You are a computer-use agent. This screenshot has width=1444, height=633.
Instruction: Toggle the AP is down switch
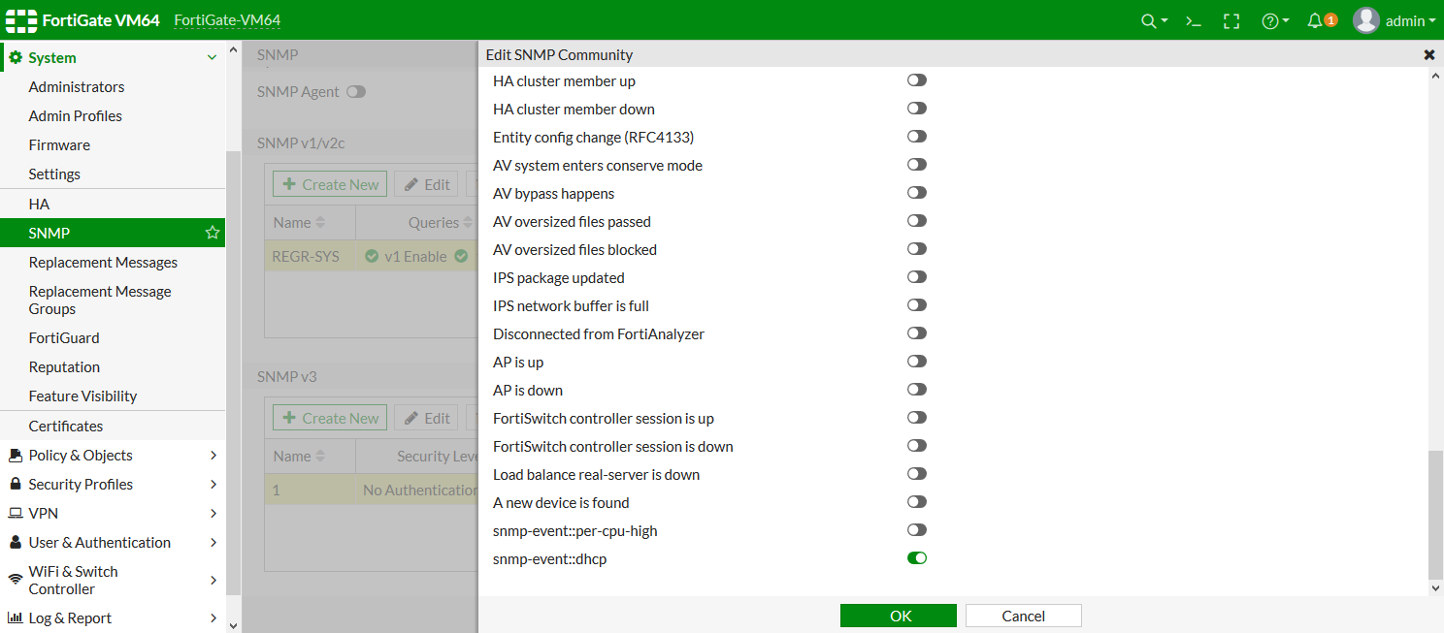tap(917, 390)
